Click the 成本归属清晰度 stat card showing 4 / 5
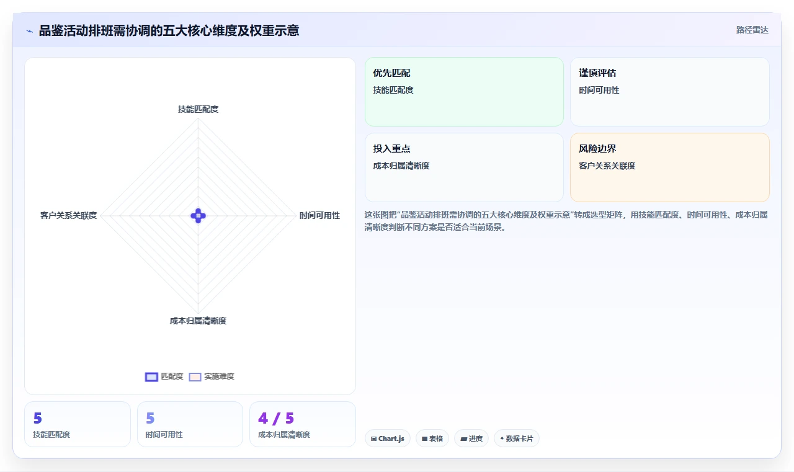This screenshot has height=472, width=794. point(303,424)
